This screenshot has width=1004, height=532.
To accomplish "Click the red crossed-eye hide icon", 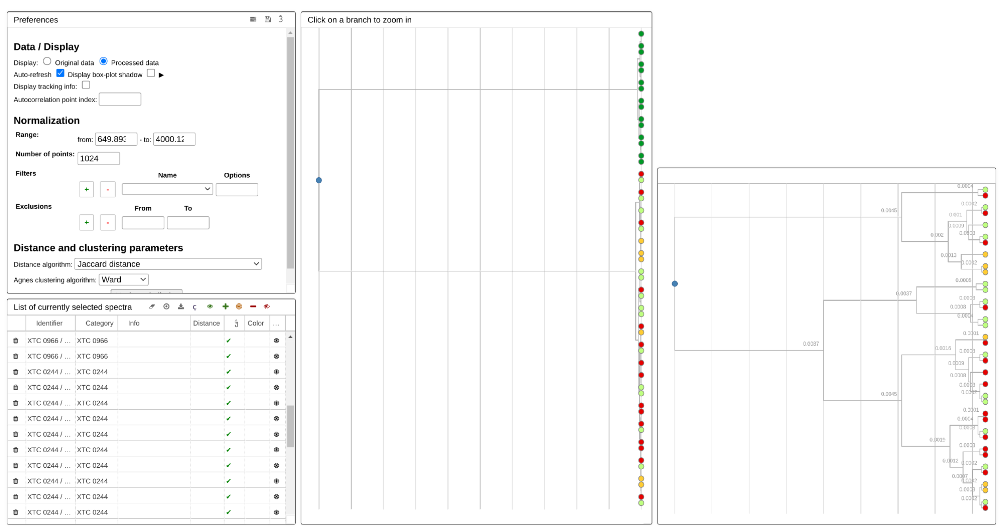I will click(267, 307).
